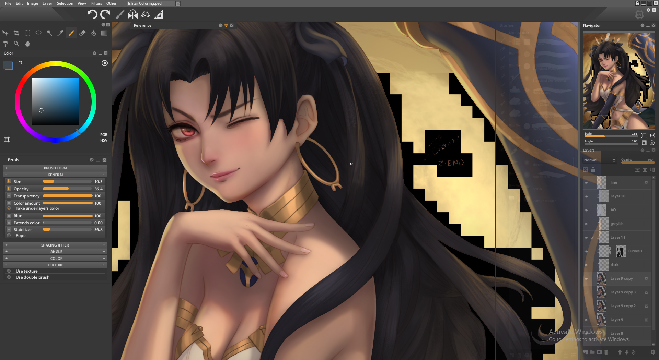Click the Color panel play button
Screen dimensions: 659x360
pos(105,63)
